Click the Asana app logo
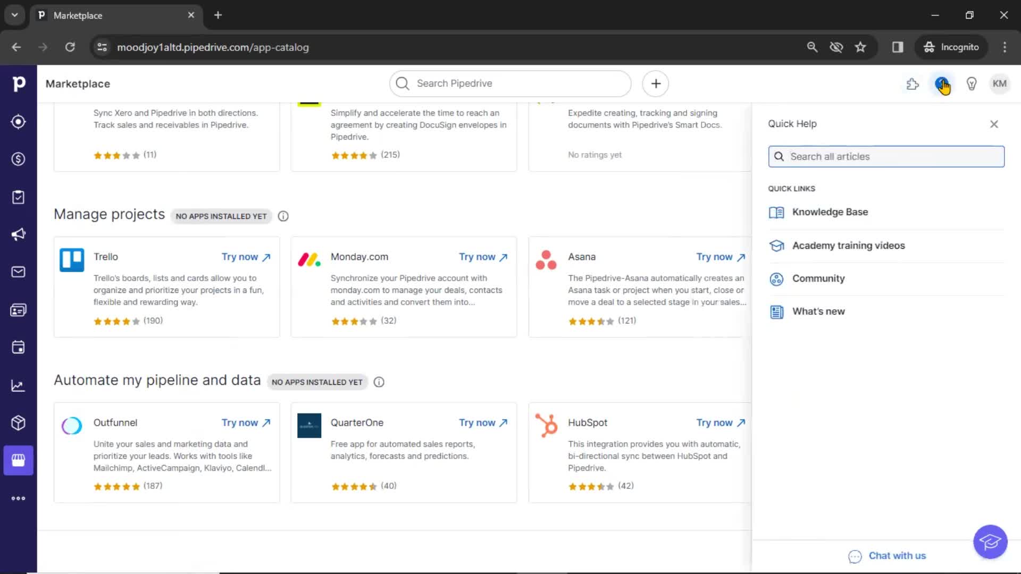The width and height of the screenshot is (1021, 574). click(x=546, y=260)
